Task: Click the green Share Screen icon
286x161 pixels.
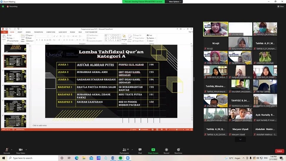Action: (x=153, y=150)
